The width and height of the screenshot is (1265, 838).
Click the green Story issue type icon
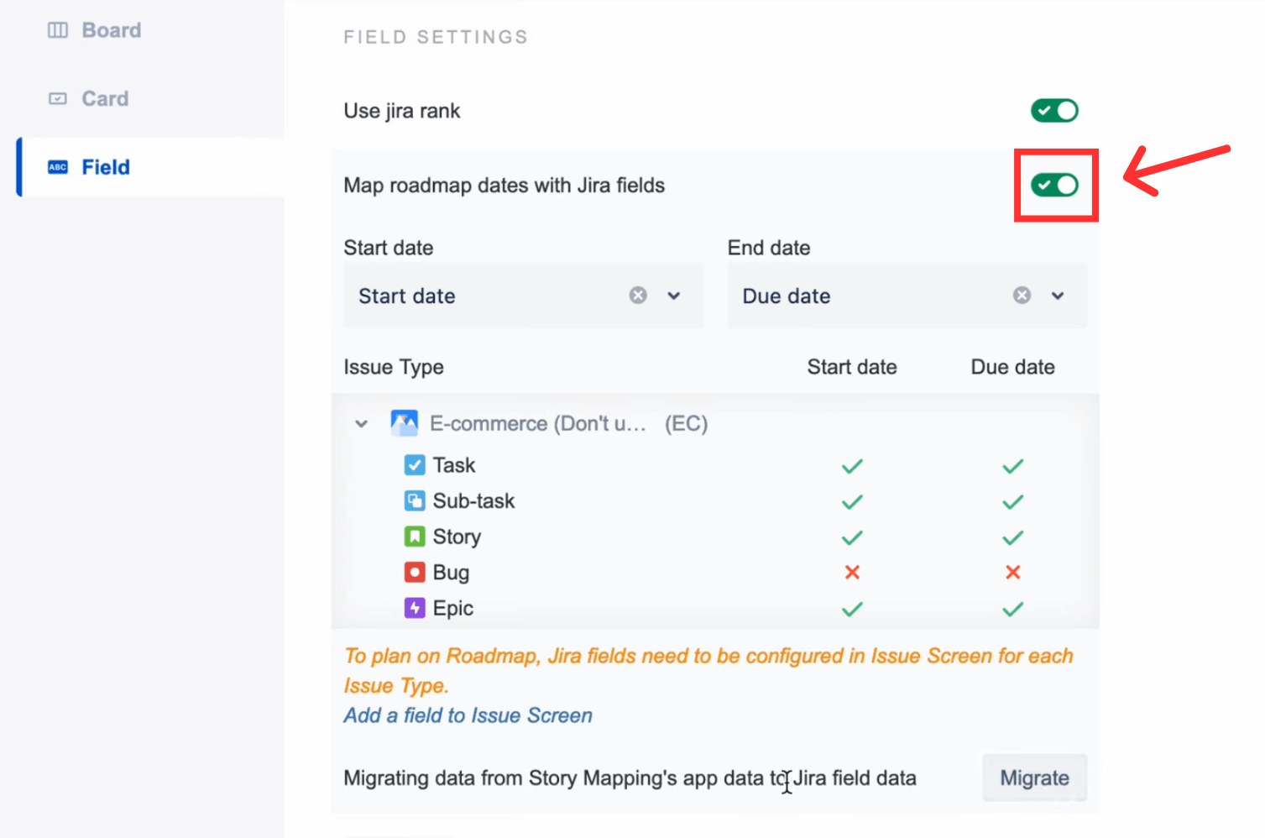[x=415, y=537]
